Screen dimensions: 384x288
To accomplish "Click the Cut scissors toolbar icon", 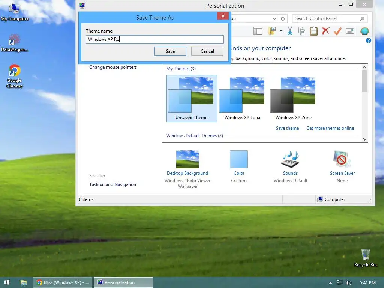I will (290, 31).
